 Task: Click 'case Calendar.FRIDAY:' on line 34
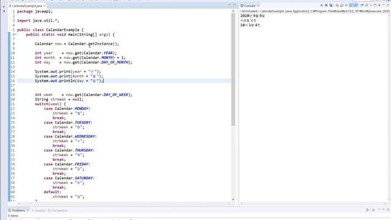67,164
